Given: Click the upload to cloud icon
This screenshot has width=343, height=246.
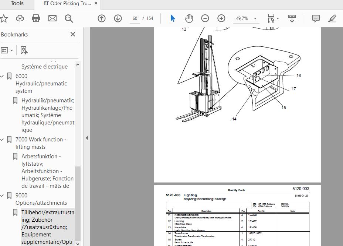Looking at the screenshot, I should click(x=20, y=18).
